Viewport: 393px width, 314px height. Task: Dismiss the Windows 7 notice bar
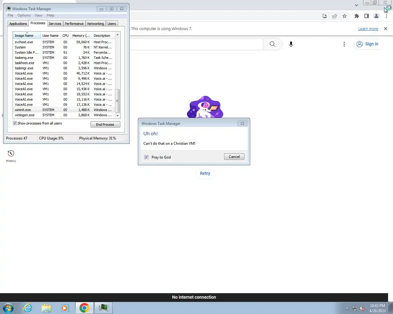coord(386,29)
